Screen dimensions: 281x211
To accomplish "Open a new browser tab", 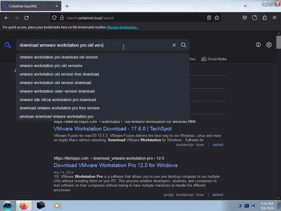I will (67, 6).
